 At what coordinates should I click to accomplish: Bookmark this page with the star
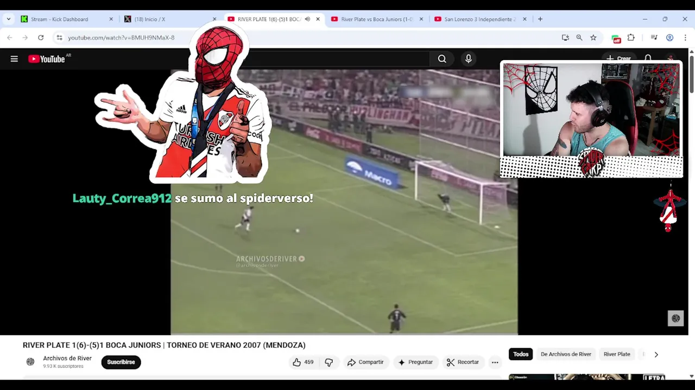(593, 37)
